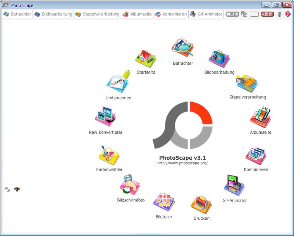Viewport: 294px width, 236px height.
Task: Open the Bildteiler splitter icon
Action: pos(164,202)
